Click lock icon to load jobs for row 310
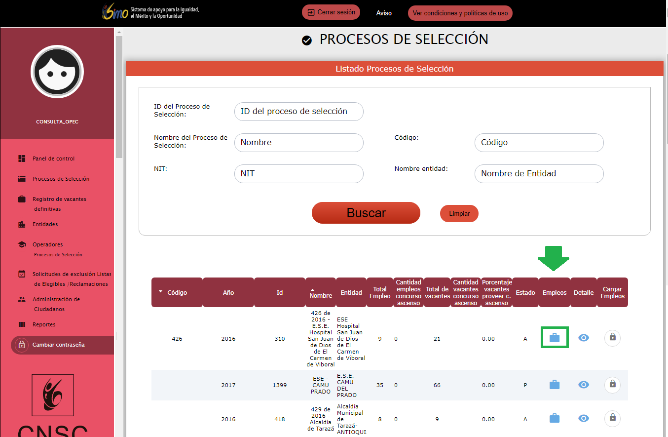Image resolution: width=668 pixels, height=437 pixels. tap(612, 338)
